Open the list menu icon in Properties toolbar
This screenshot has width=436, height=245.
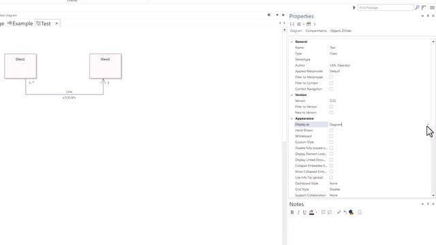[299, 24]
